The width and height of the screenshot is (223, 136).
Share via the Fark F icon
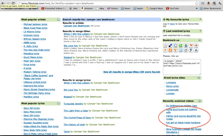pyautogui.click(x=191, y=50)
